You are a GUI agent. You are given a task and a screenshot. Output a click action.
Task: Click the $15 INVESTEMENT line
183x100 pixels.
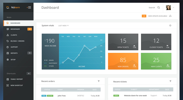51,63
